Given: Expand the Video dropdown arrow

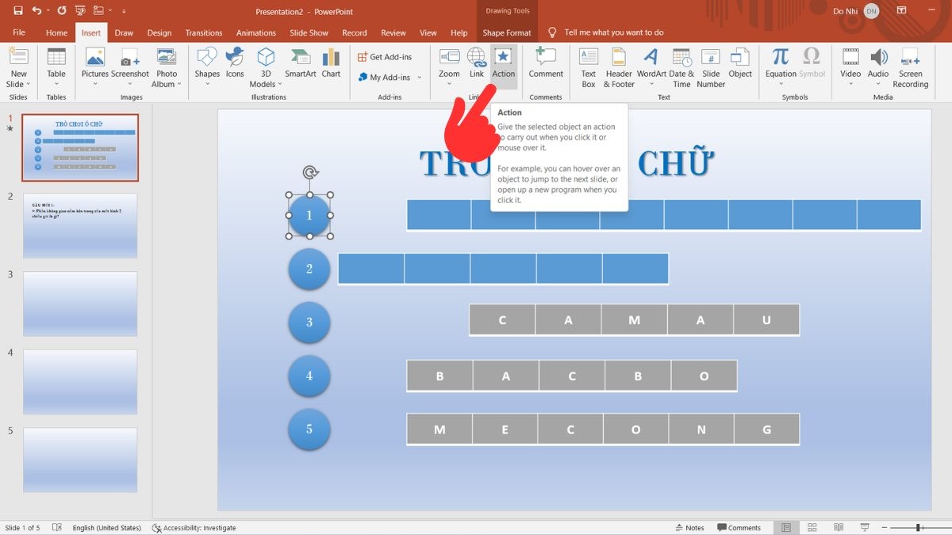Looking at the screenshot, I should click(850, 84).
